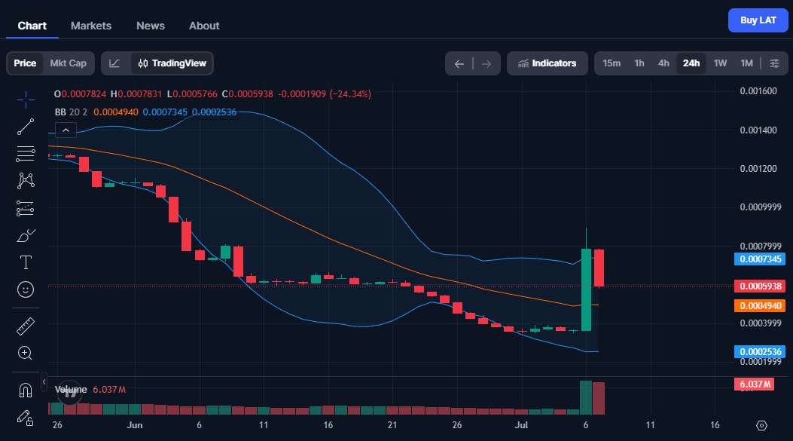793x441 pixels.
Task: Open the chart options sliders icon
Action: 774,63
